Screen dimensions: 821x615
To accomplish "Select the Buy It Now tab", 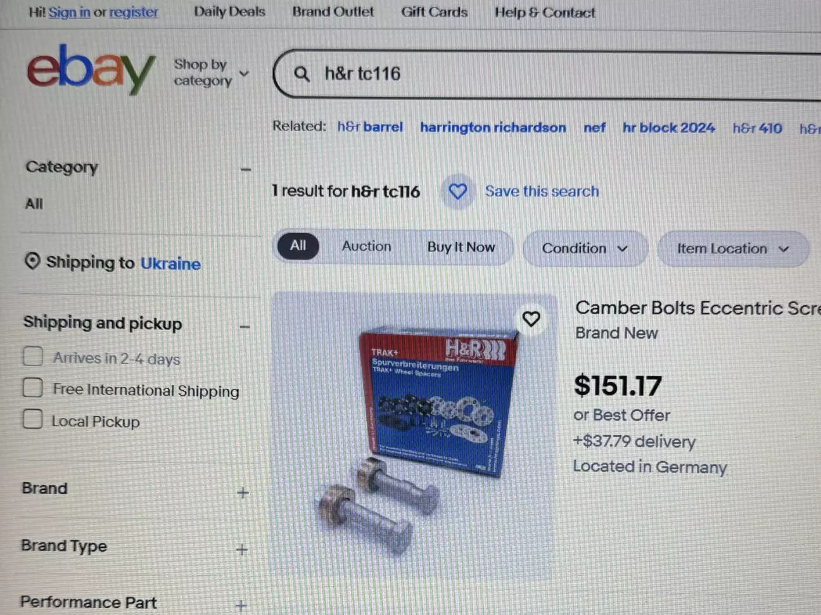I will (x=461, y=247).
